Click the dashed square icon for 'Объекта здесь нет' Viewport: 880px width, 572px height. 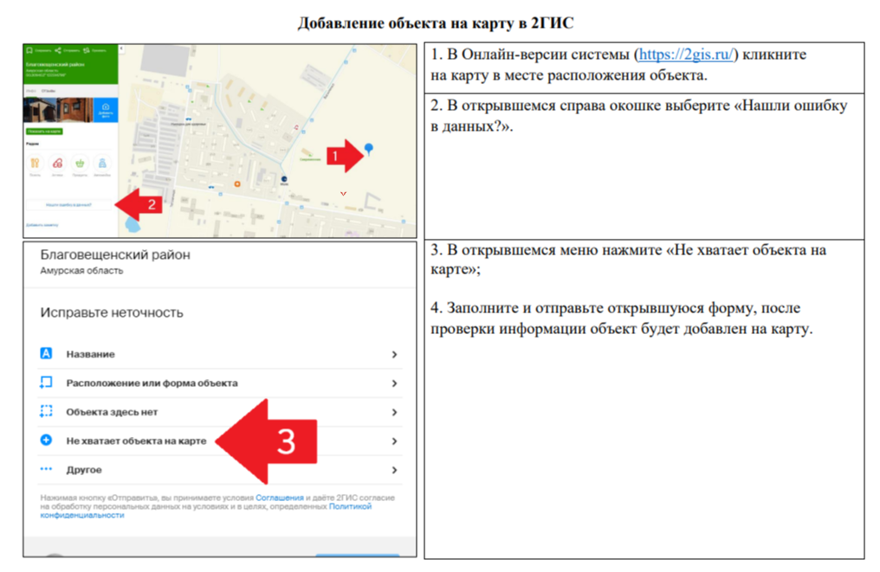point(46,412)
